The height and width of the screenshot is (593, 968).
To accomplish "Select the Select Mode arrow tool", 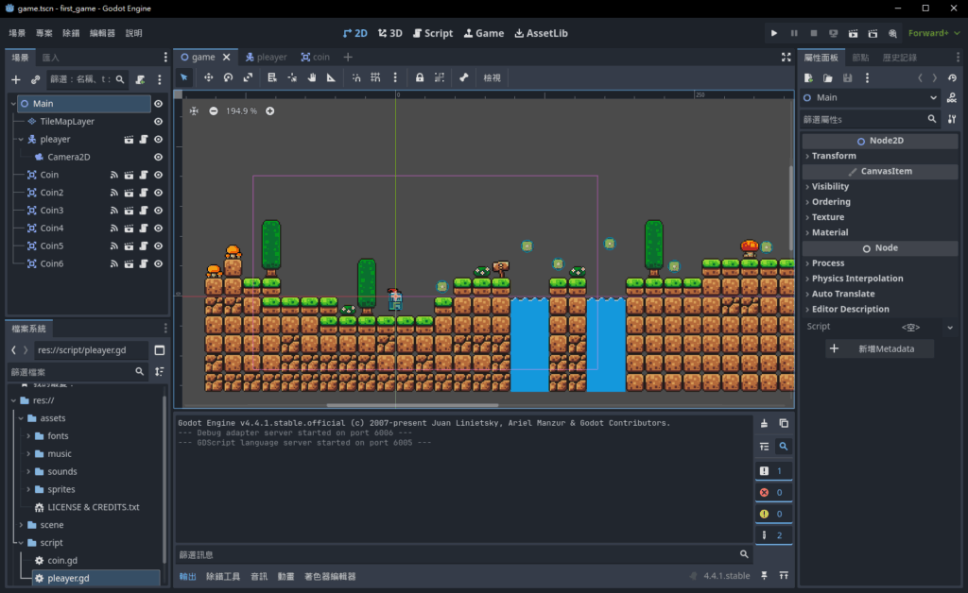I will (184, 77).
